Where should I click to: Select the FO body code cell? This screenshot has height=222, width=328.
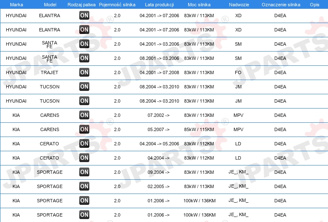click(238, 72)
